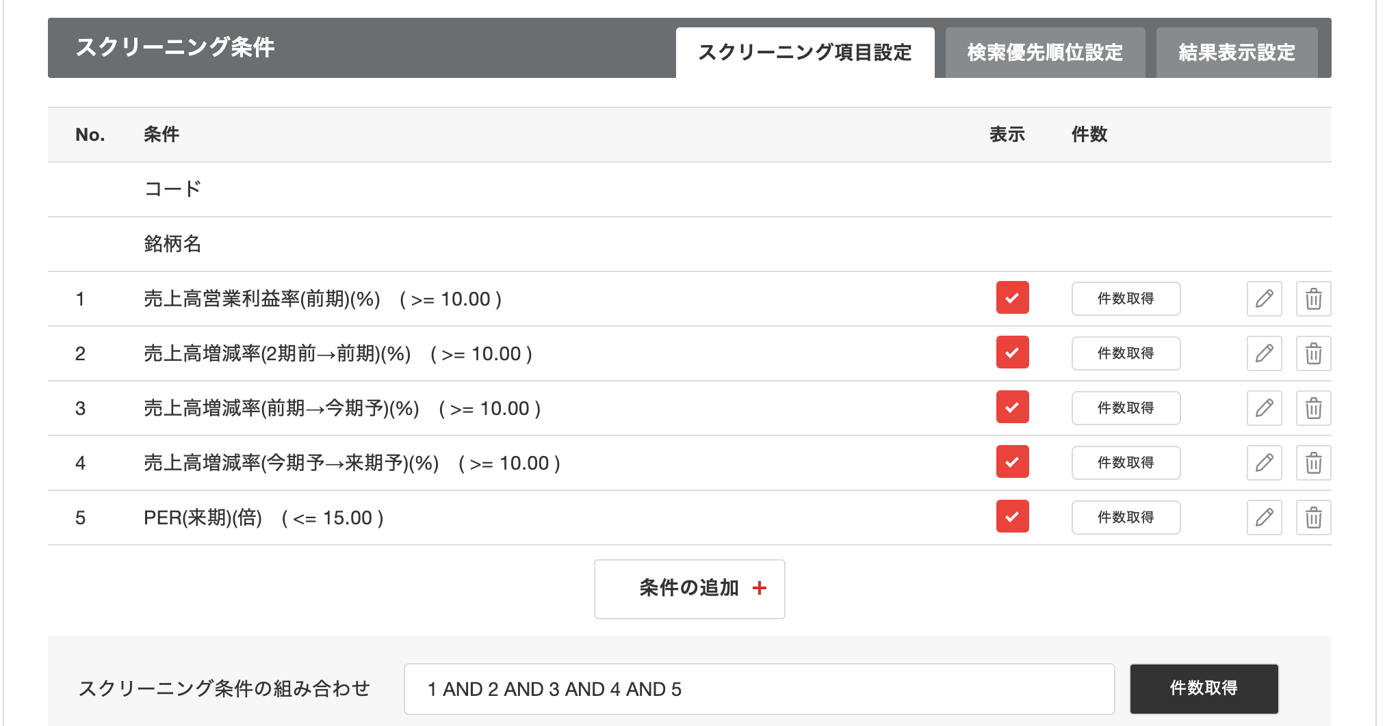Open the 結果表示設定 tab

pyautogui.click(x=1237, y=53)
